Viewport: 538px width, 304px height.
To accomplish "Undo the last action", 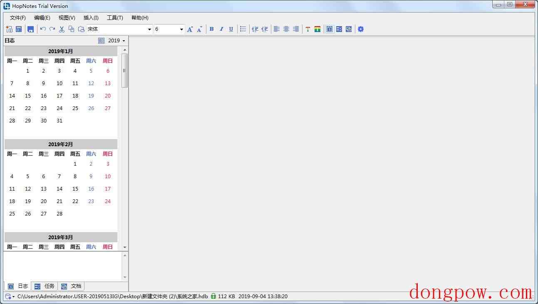I will tap(43, 29).
